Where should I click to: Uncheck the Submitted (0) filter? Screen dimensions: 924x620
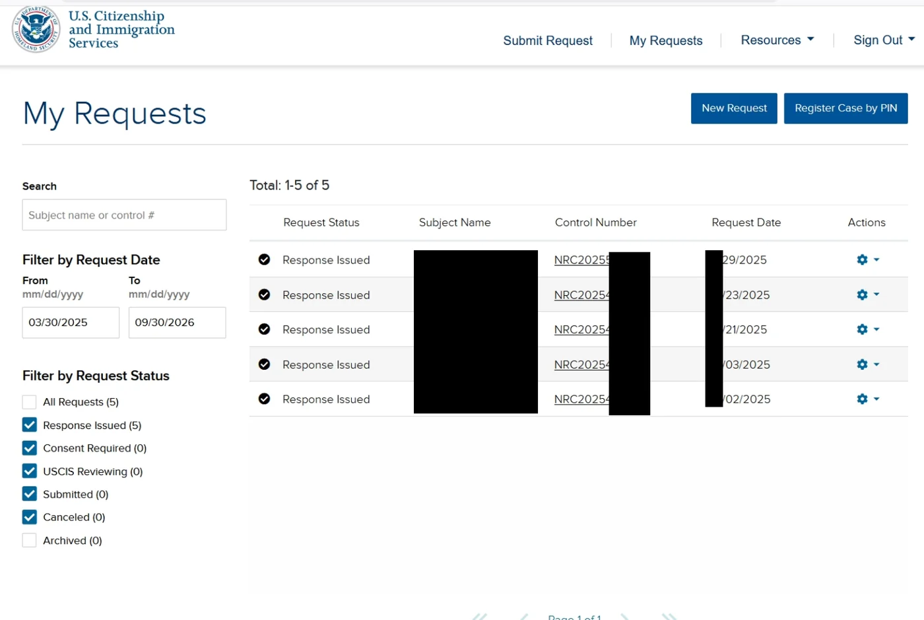pyautogui.click(x=29, y=494)
